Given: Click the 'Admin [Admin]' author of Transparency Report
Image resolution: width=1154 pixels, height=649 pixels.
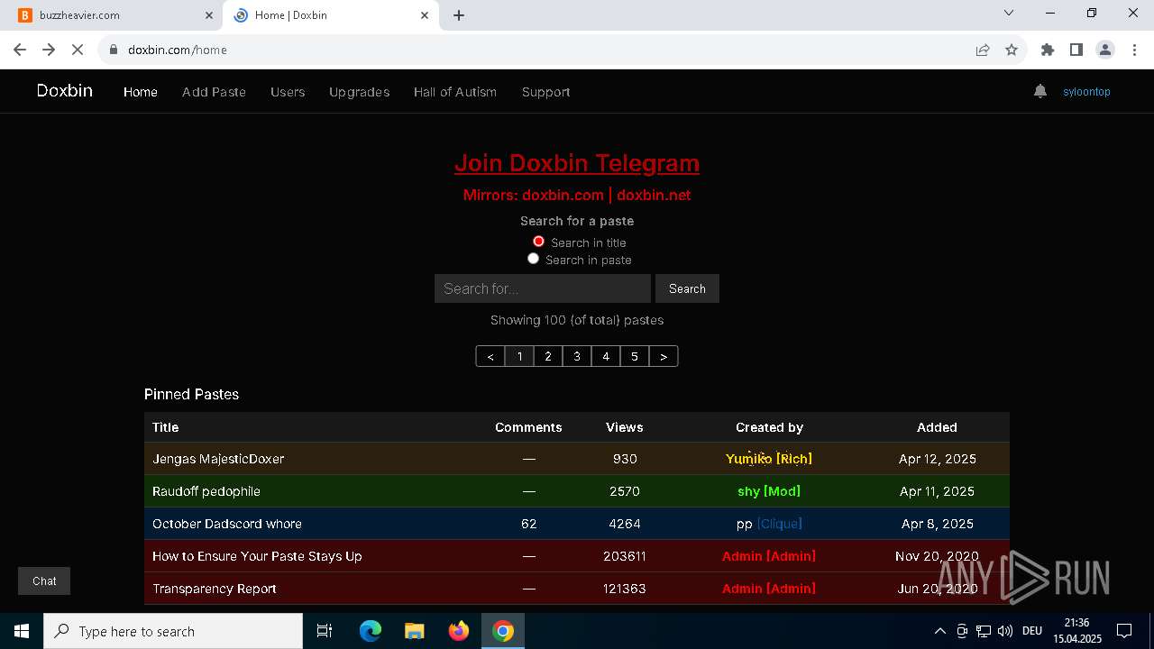Looking at the screenshot, I should (769, 589).
